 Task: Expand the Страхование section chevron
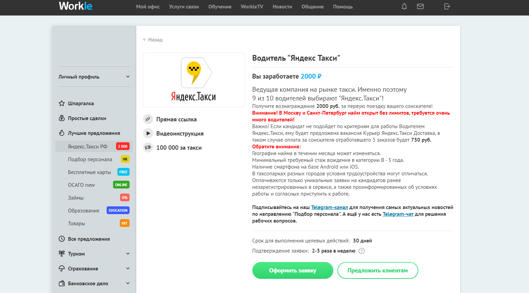[x=128, y=268]
